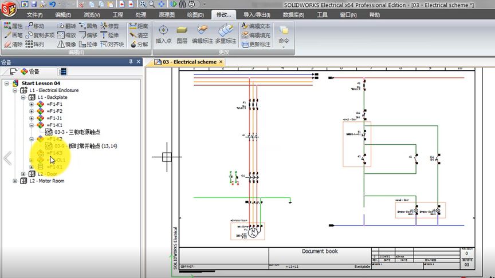Click the 对齐块 align blocks tool
The image size is (495, 278).
click(x=112, y=44)
